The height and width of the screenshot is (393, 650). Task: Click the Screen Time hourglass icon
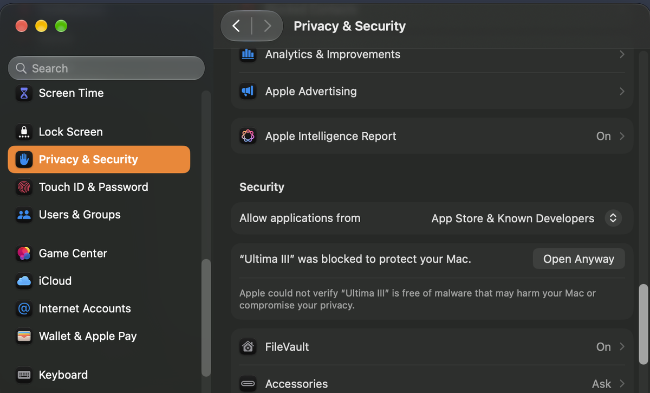[x=24, y=93]
